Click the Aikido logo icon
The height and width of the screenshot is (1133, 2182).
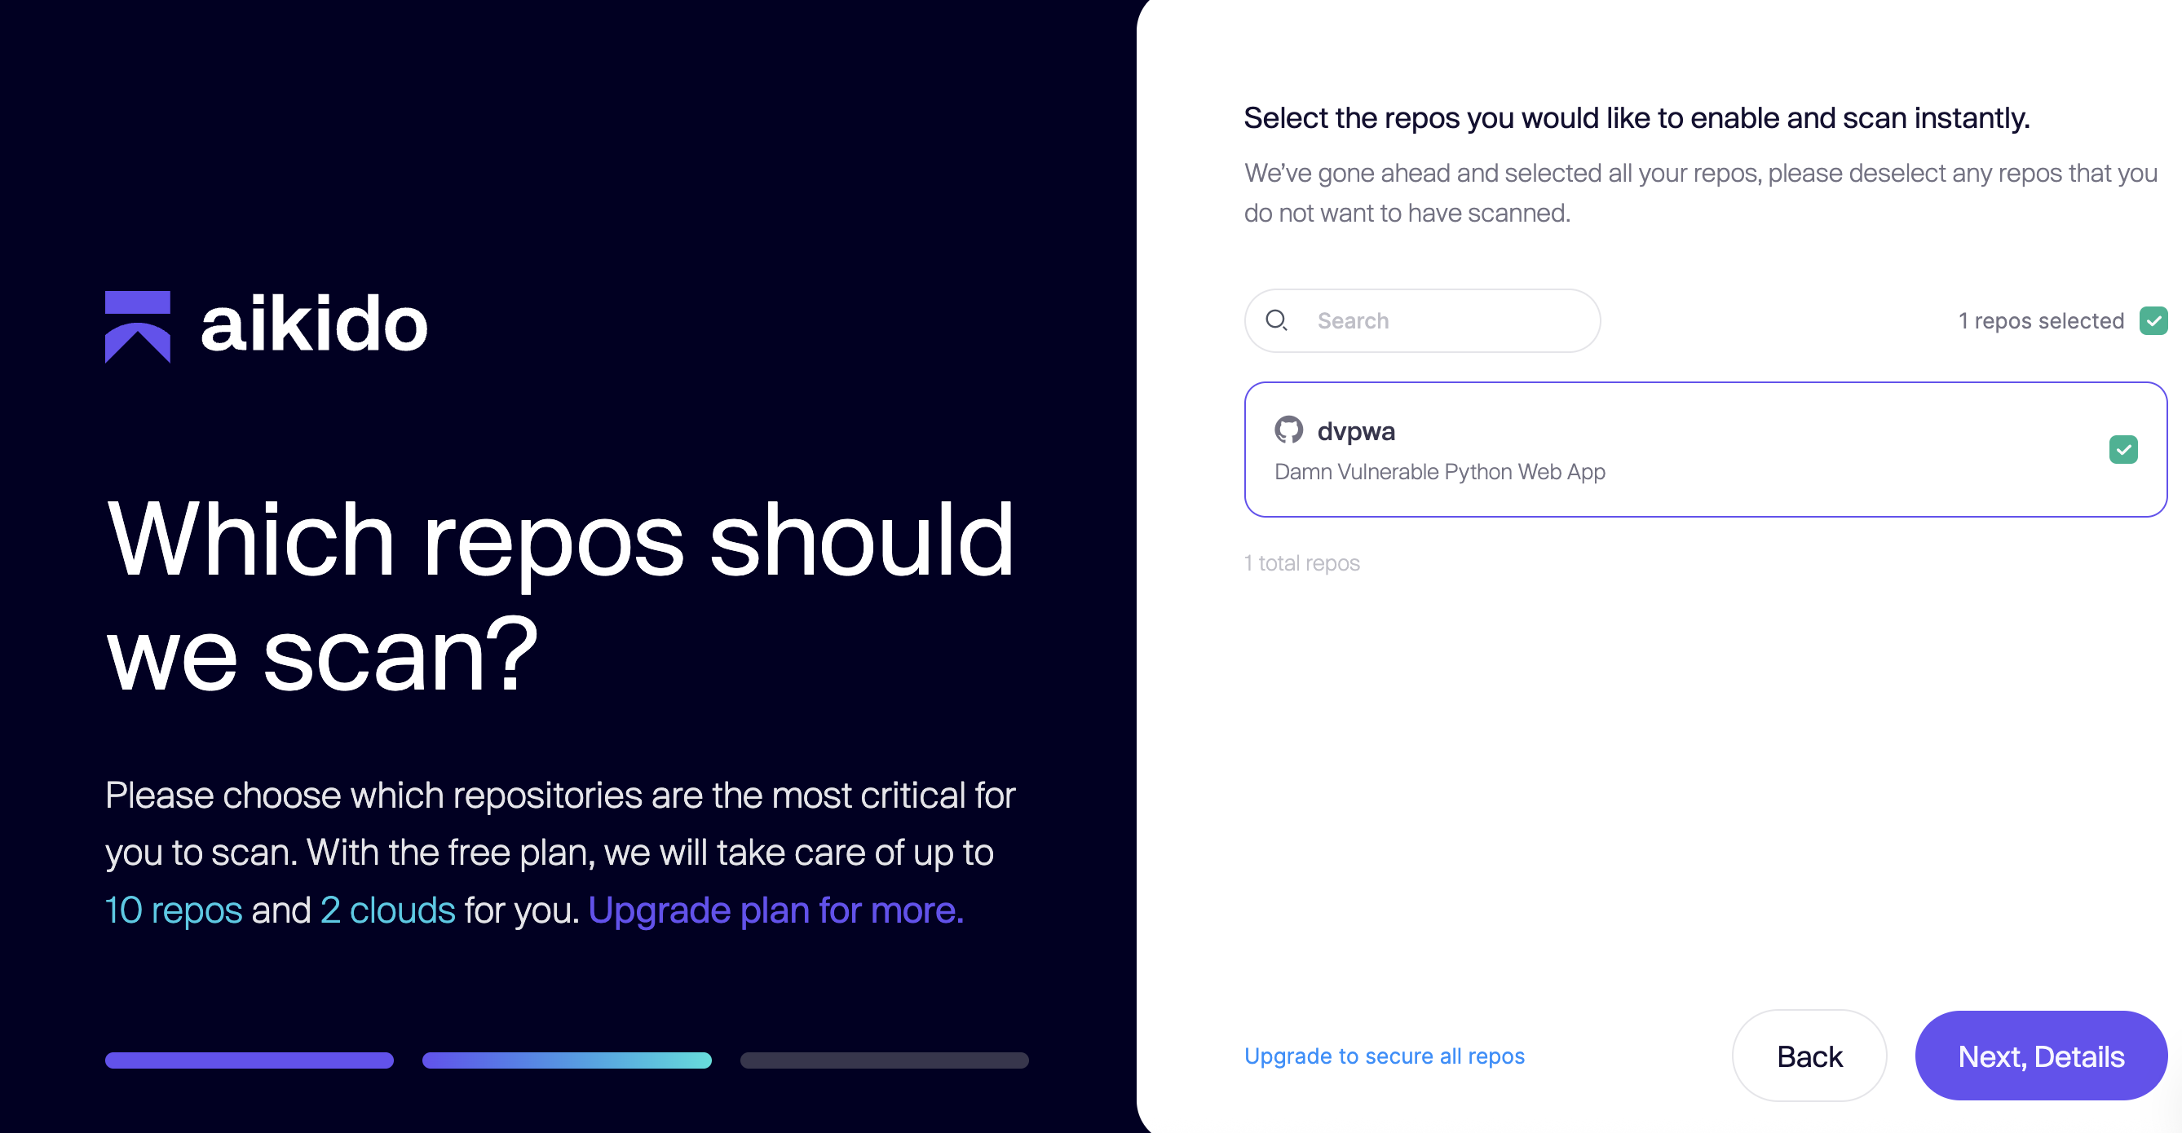pos(137,327)
